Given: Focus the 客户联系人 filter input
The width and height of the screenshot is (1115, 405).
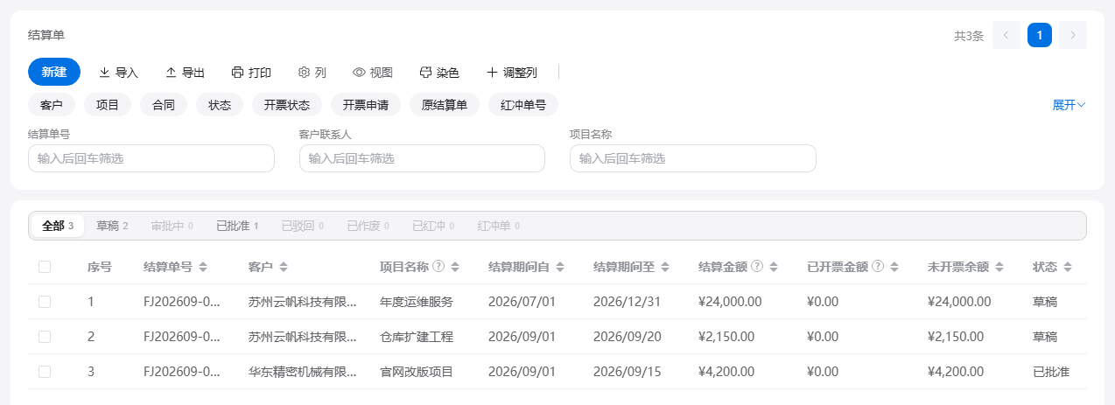Looking at the screenshot, I should coord(422,158).
